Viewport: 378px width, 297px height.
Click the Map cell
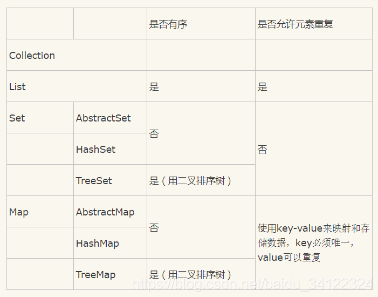40,212
